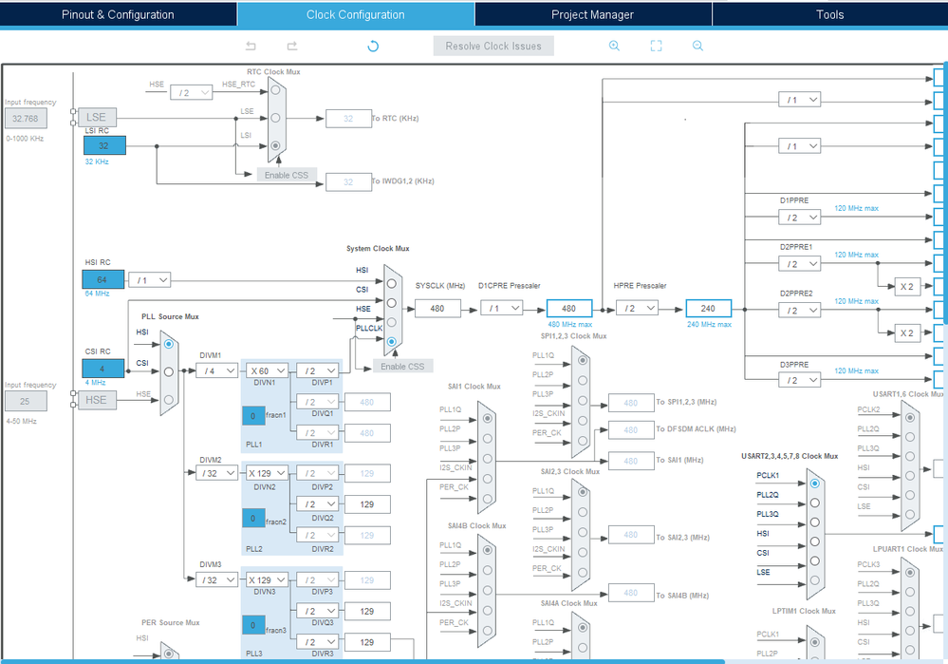
Task: Select PLL3P in SAI4B Clock Mux
Action: coord(488,590)
